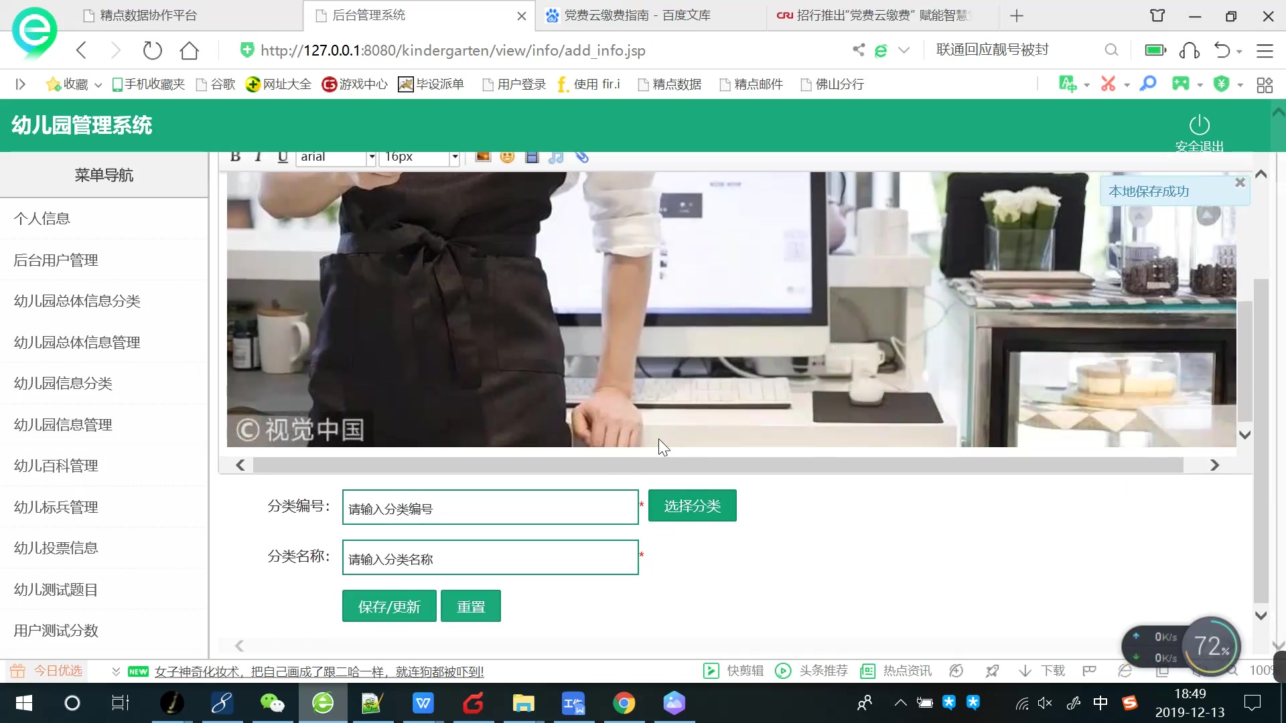Viewport: 1286px width, 723px height.
Task: Toggle underline formatting in the editor
Action: point(282,156)
